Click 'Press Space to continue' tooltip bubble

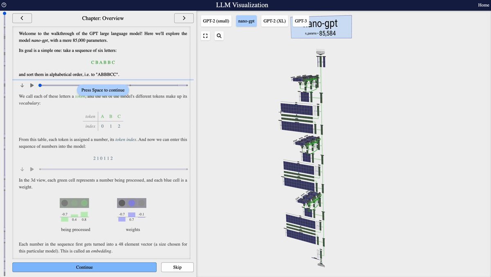tap(103, 90)
